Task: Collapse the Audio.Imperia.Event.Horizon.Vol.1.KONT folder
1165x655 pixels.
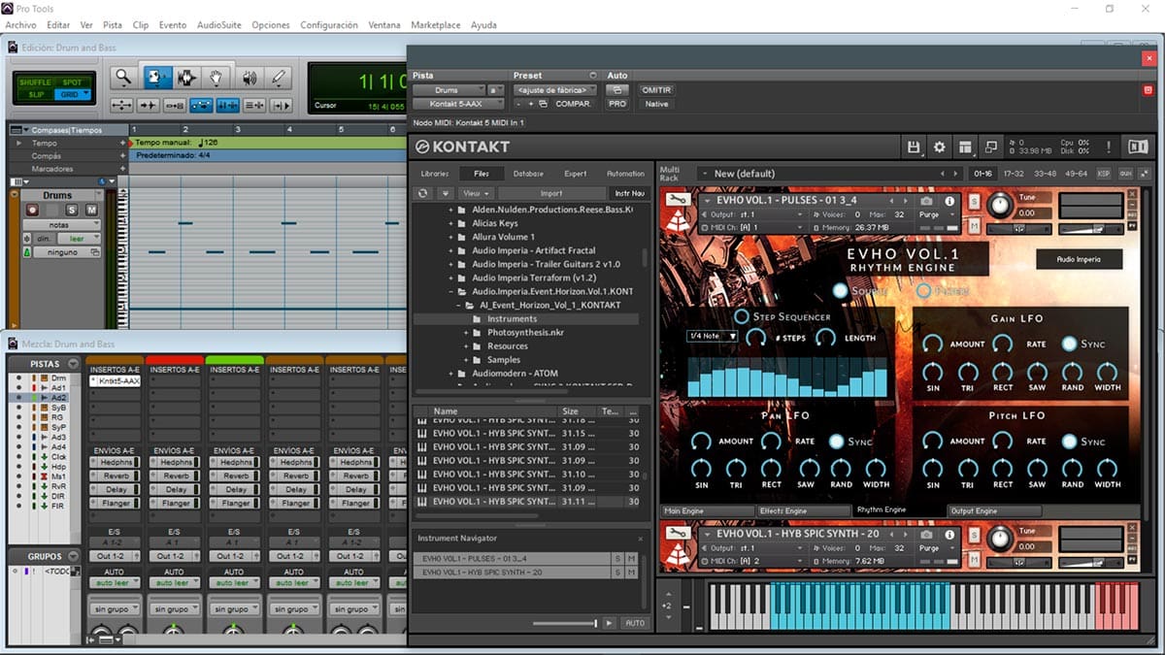Action: click(x=451, y=291)
